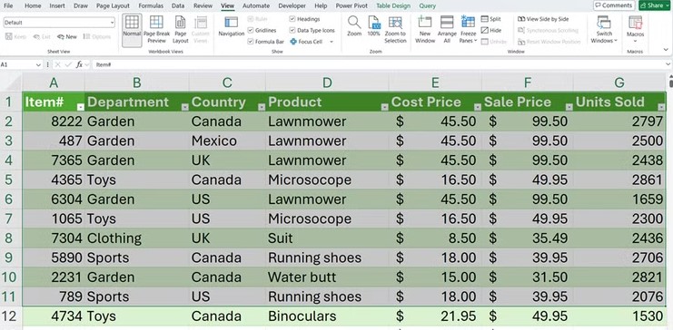Open Page Break Preview

click(x=156, y=29)
